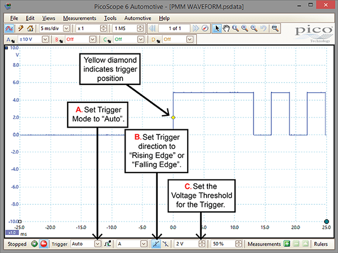The height and width of the screenshot is (253, 338).
Task: Expand the 5 ms/div timebase dropdown
Action: 66,29
